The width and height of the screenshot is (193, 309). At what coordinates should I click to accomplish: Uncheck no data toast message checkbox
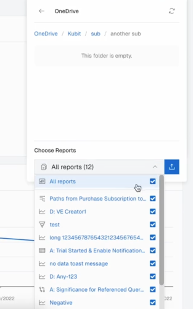(x=153, y=263)
